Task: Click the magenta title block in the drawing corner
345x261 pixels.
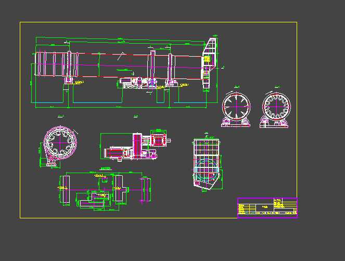Action: pos(267,207)
